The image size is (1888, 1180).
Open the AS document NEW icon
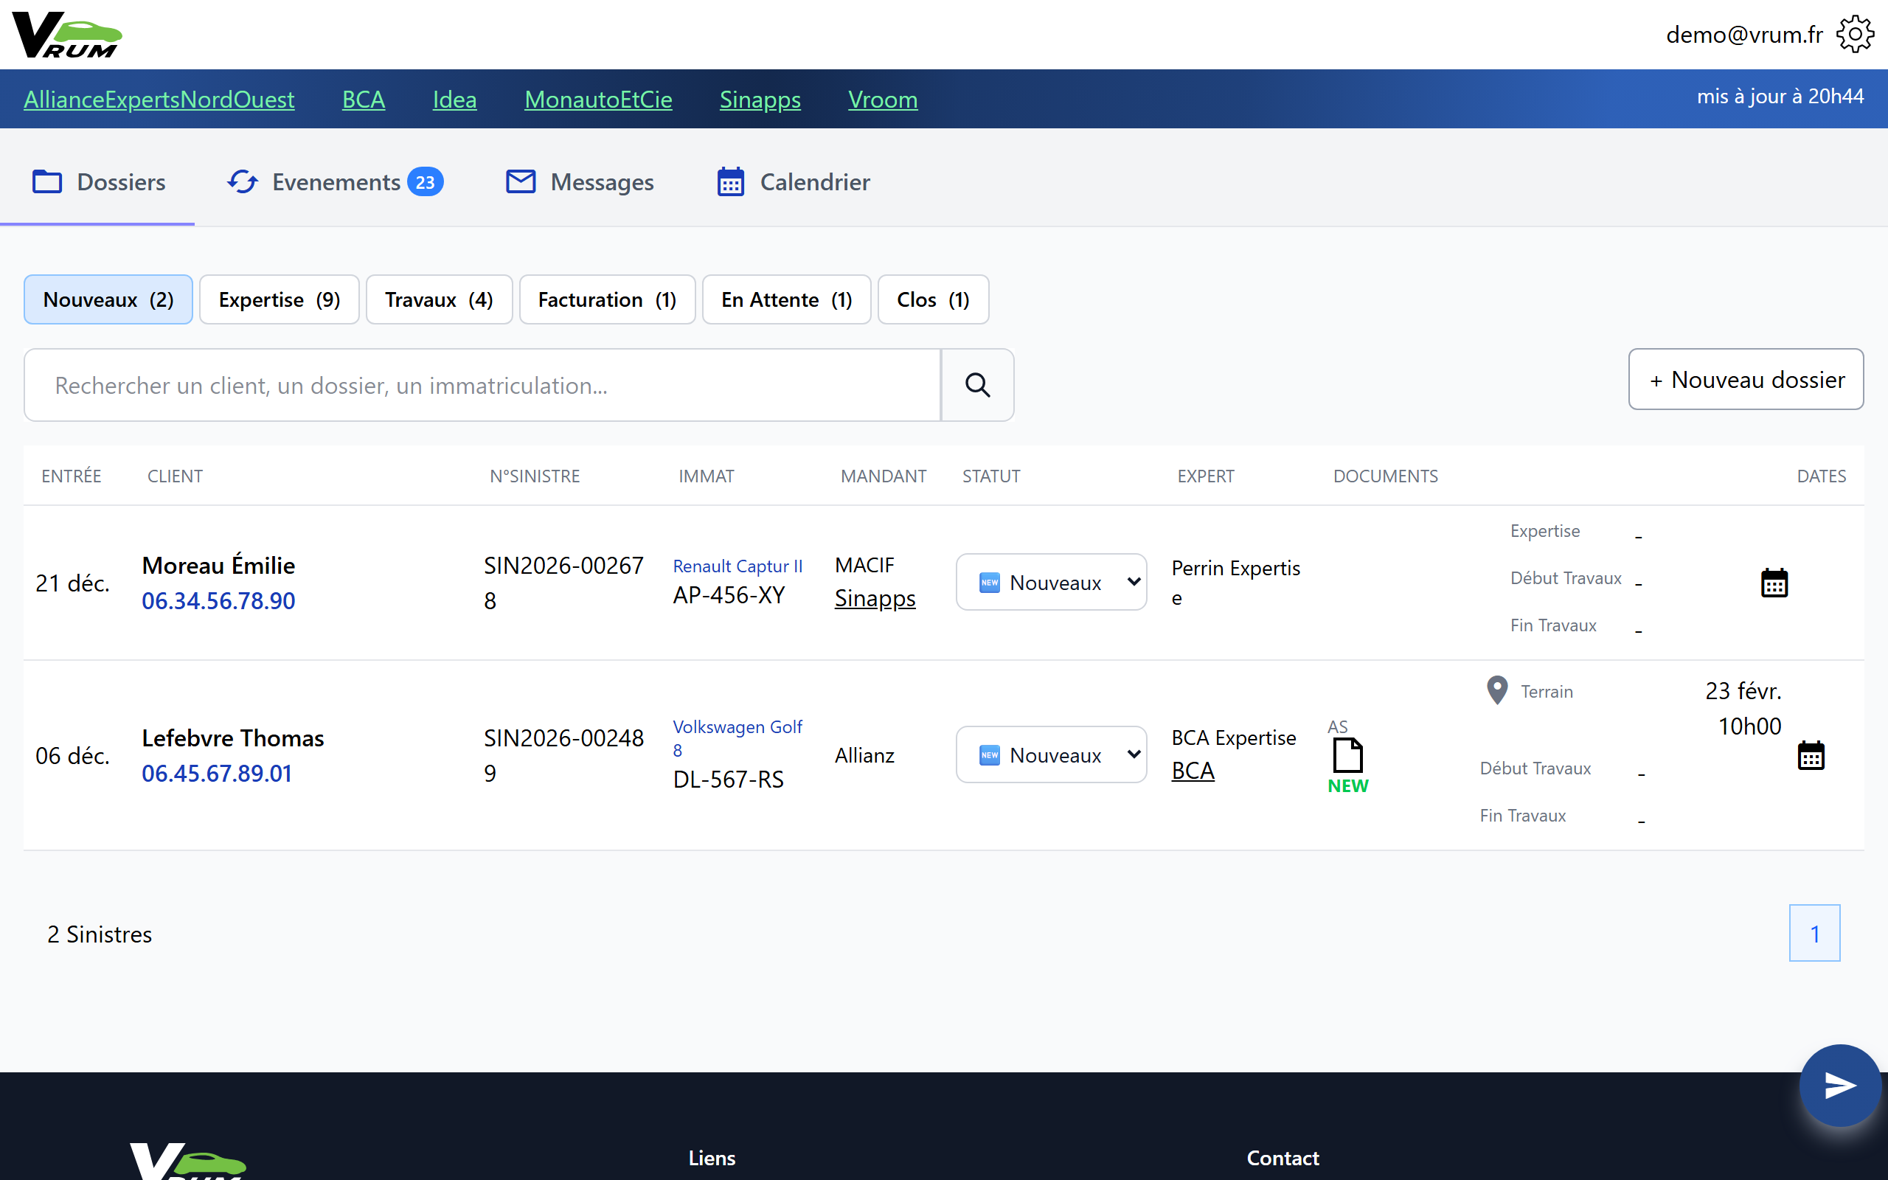point(1347,755)
